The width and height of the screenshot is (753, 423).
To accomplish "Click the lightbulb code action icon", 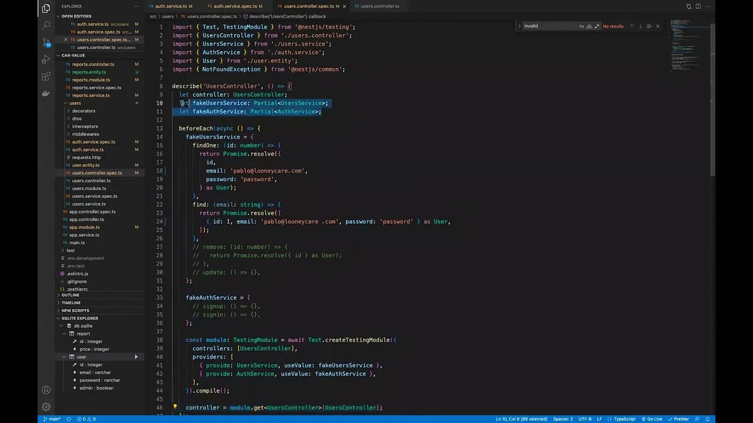I will (x=175, y=407).
